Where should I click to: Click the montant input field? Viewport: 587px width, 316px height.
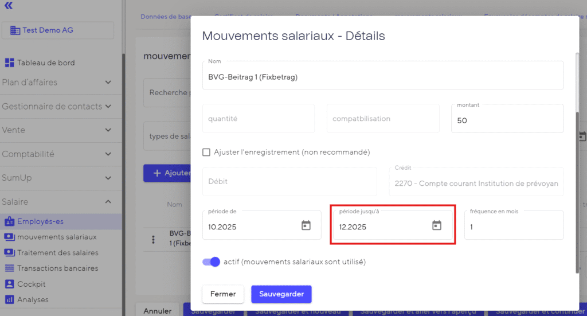(507, 122)
